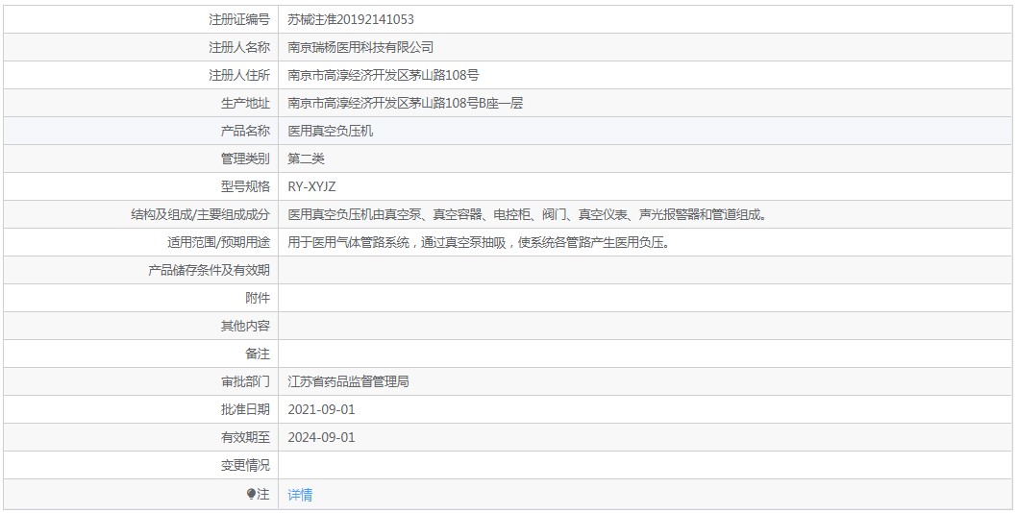Click the 注册人住所 label
Screen dimensions: 1017x513
(x=239, y=75)
